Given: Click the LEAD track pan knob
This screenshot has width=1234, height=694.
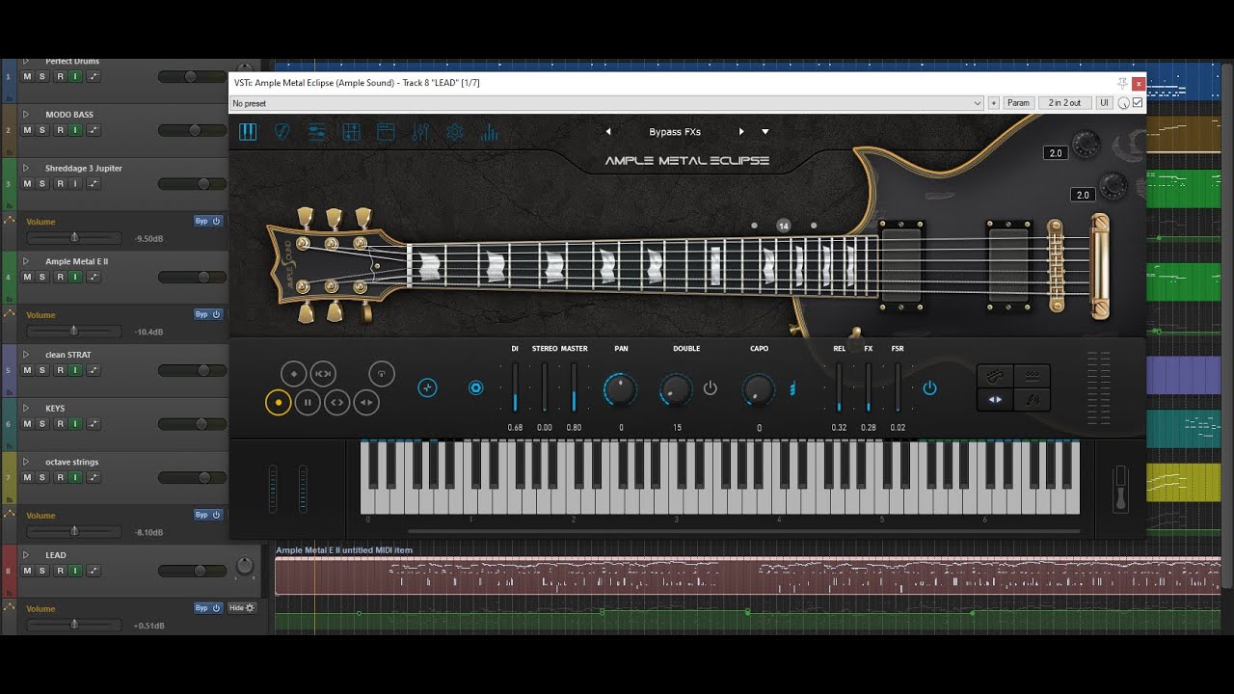Looking at the screenshot, I should coord(245,566).
